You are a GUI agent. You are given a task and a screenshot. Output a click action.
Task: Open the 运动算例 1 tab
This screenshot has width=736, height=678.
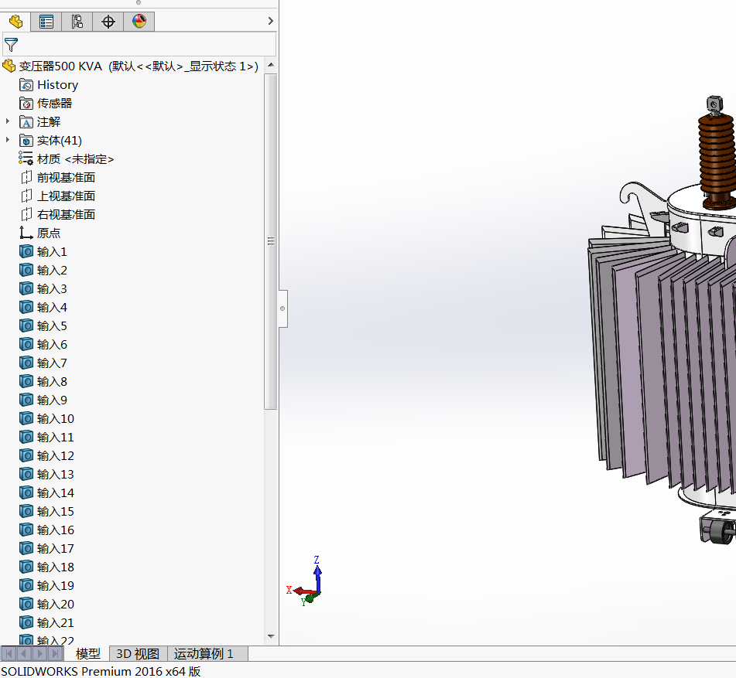204,654
